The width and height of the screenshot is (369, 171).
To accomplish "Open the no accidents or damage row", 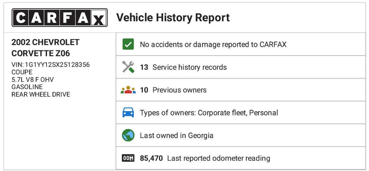I will [213, 44].
